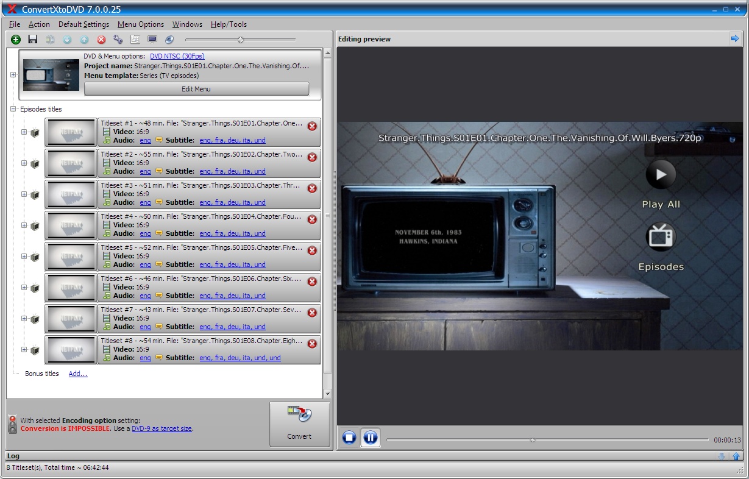
Task: Expand Titleset #5 tree node
Action: coord(24,257)
